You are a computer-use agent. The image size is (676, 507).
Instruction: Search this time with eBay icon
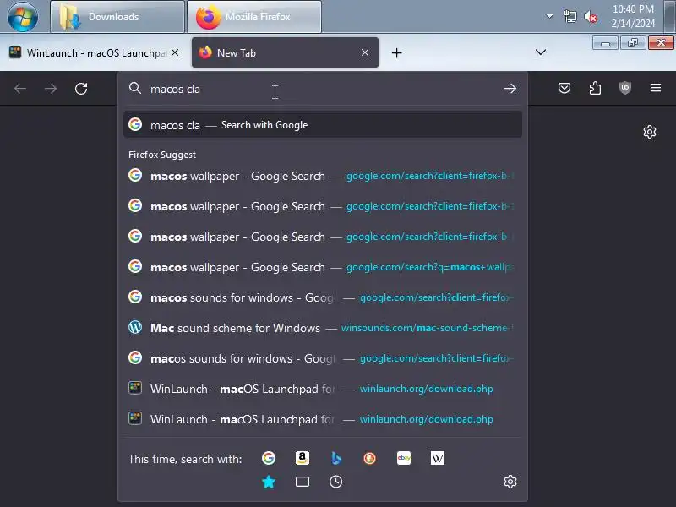click(x=404, y=458)
